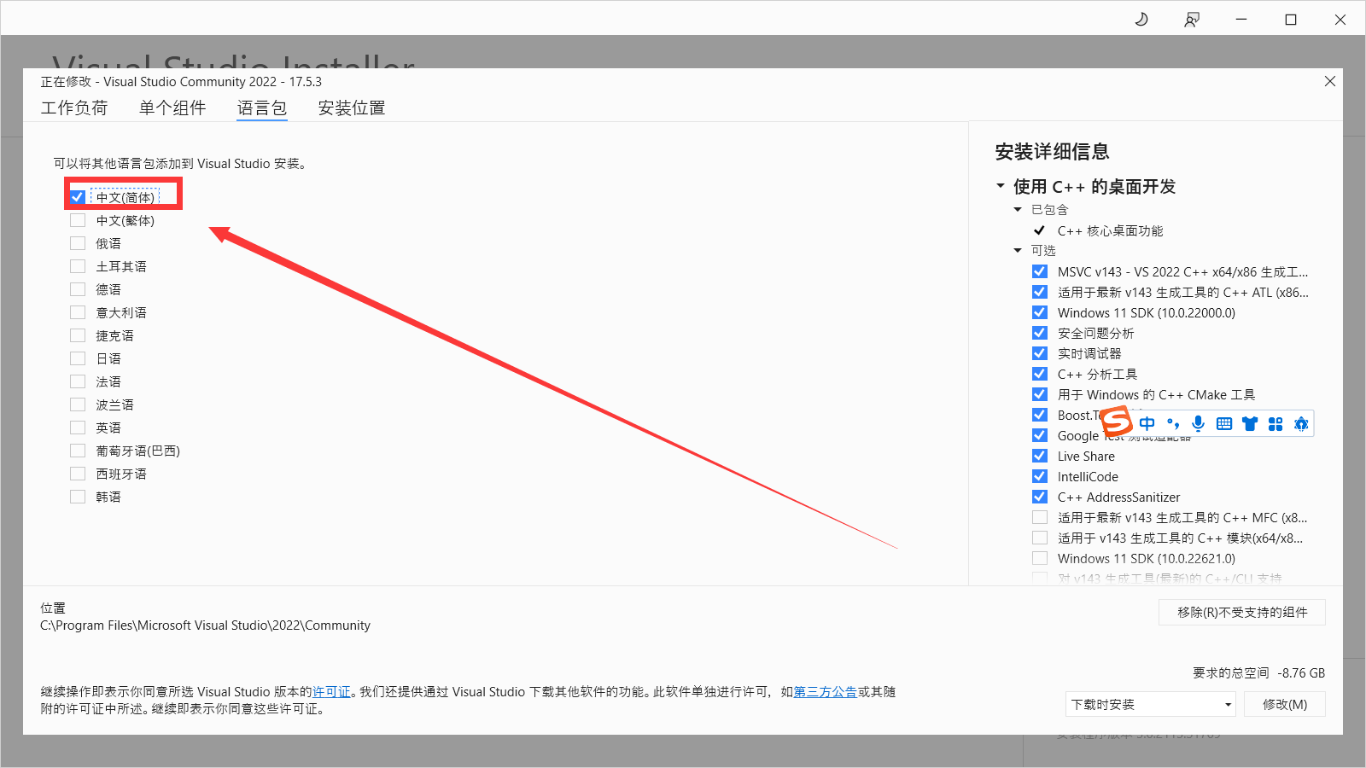Toggle dark theme moon icon in title bar

[1141, 19]
